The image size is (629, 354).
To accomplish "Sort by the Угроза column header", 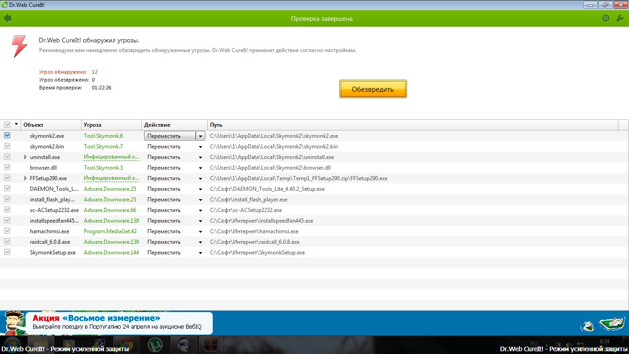I will 111,125.
